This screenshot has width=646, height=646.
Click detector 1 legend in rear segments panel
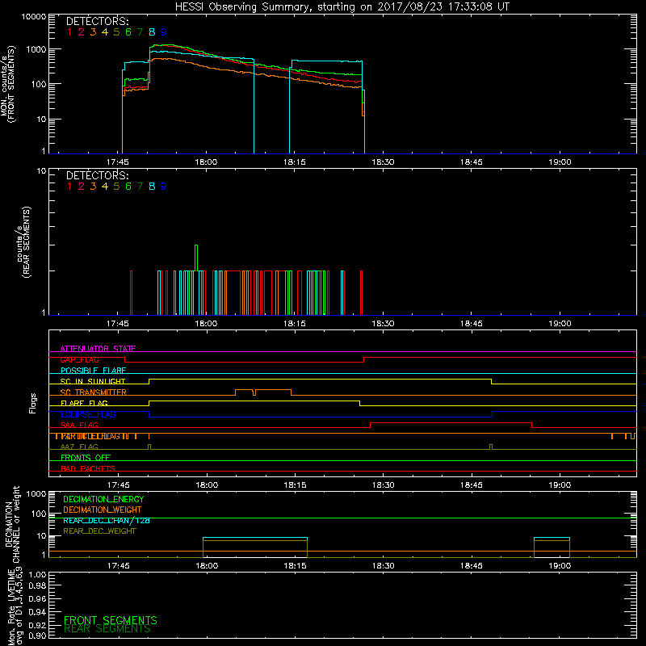pyautogui.click(x=69, y=187)
